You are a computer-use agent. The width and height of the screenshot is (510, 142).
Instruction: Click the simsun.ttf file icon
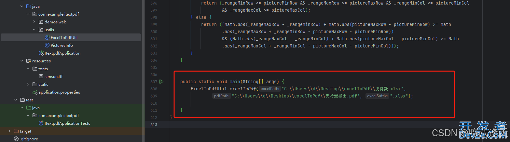click(x=41, y=76)
